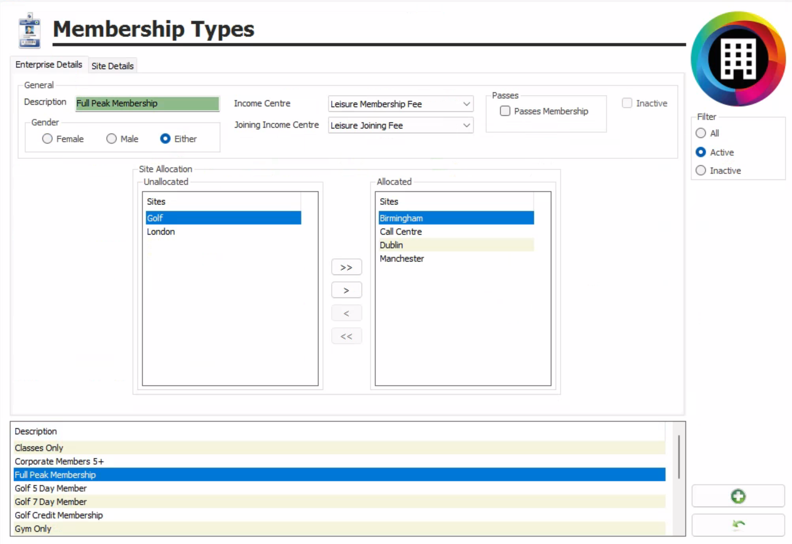Screen dimensions: 792x544
Task: Click the >> allocate all sites button
Action: [x=346, y=267]
